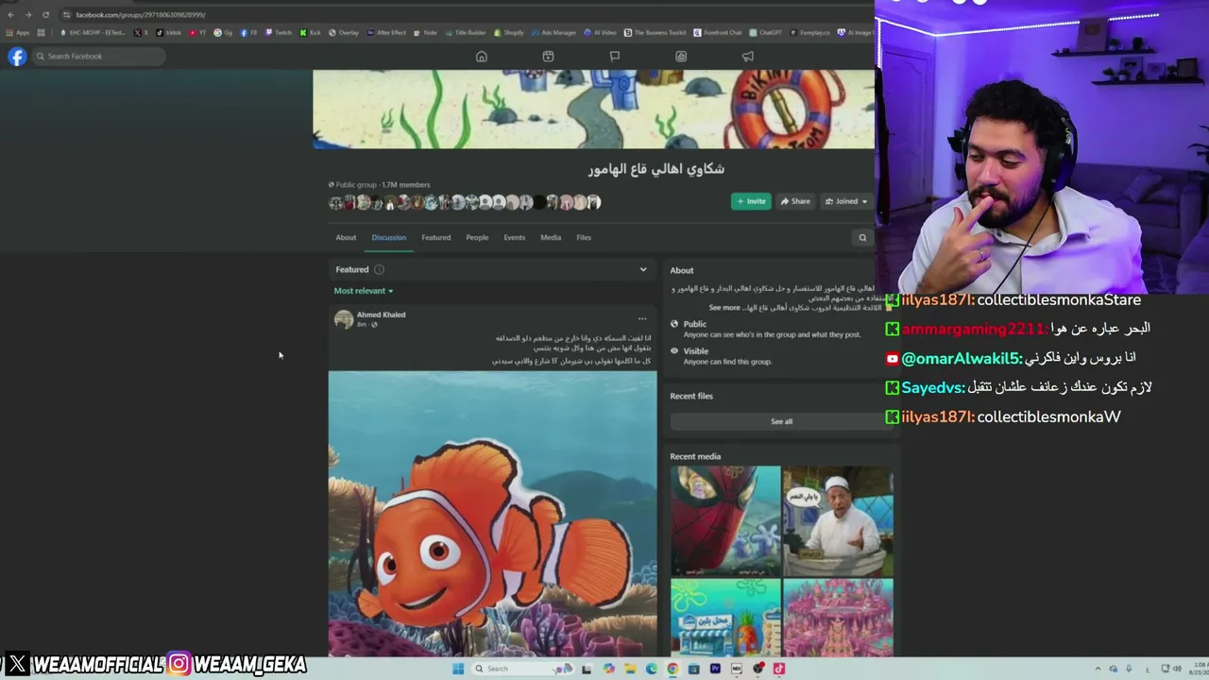This screenshot has height=680, width=1209.
Task: Open Ahmed Khaled's profile name link
Action: click(381, 314)
